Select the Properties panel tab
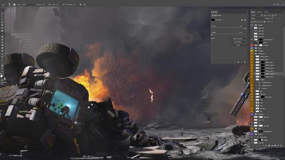 (214, 12)
